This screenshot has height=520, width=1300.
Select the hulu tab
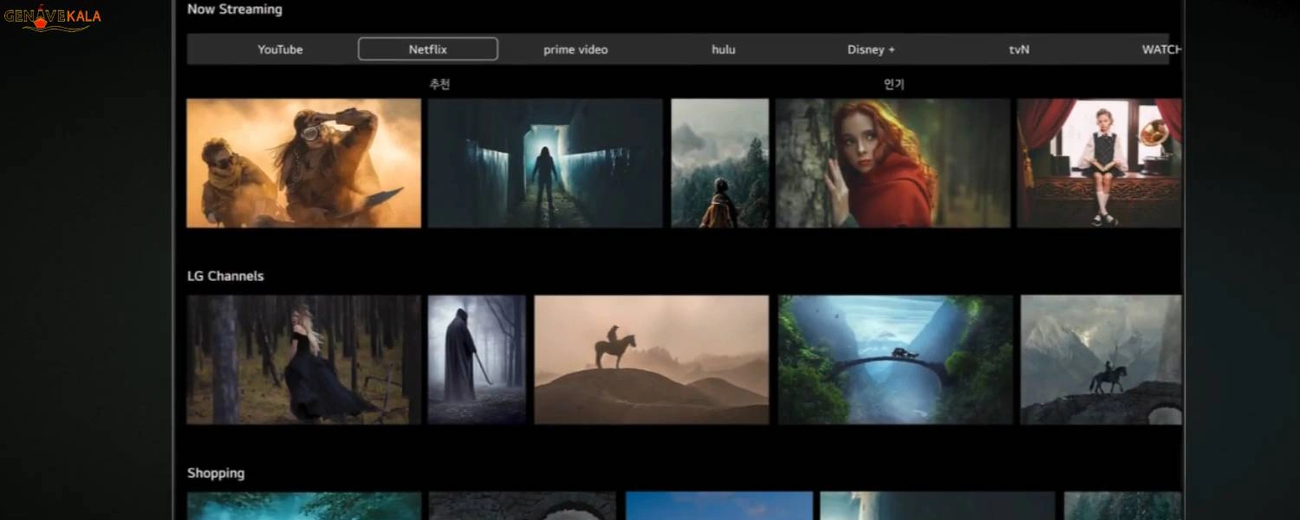click(x=724, y=49)
